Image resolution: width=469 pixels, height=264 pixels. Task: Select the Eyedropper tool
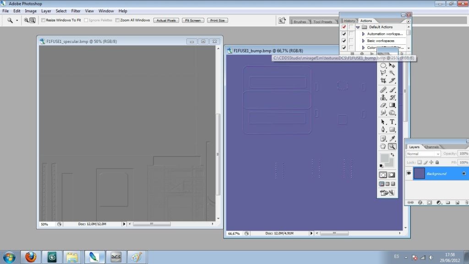click(x=392, y=138)
